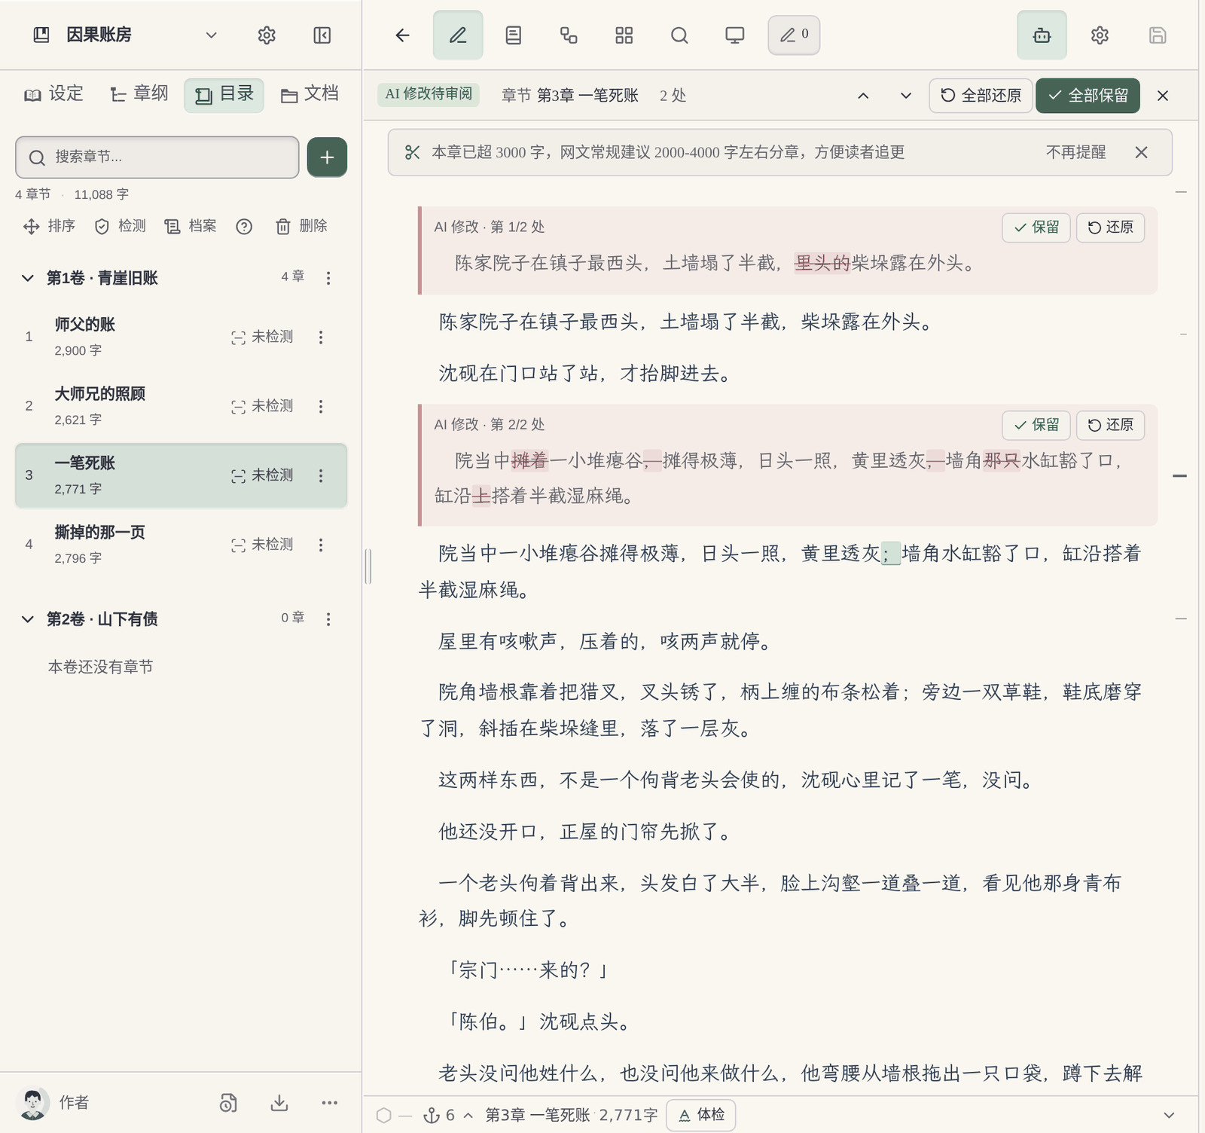Go back with the left arrow
The height and width of the screenshot is (1133, 1205).
403,35
